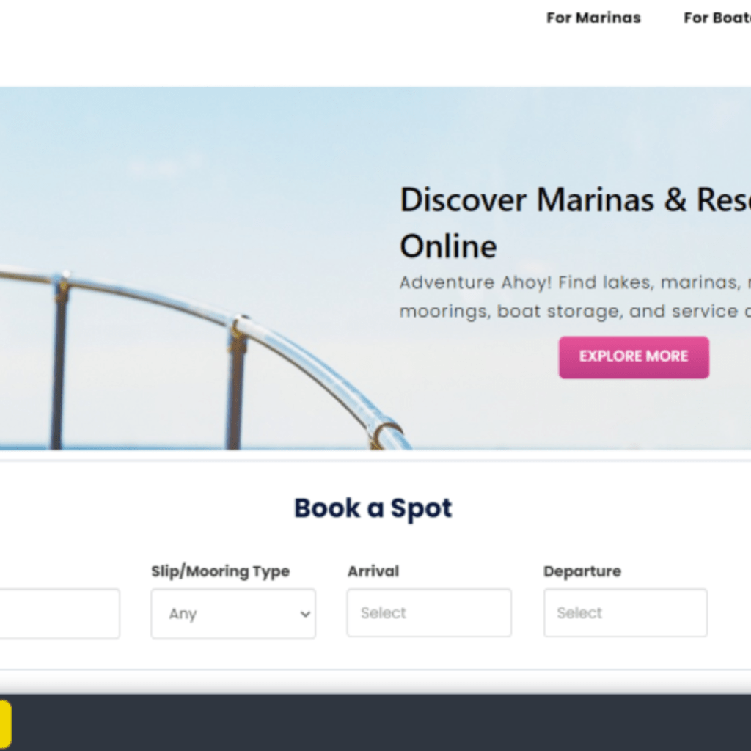Open the For Marinas menu
This screenshot has width=751, height=751.
593,18
